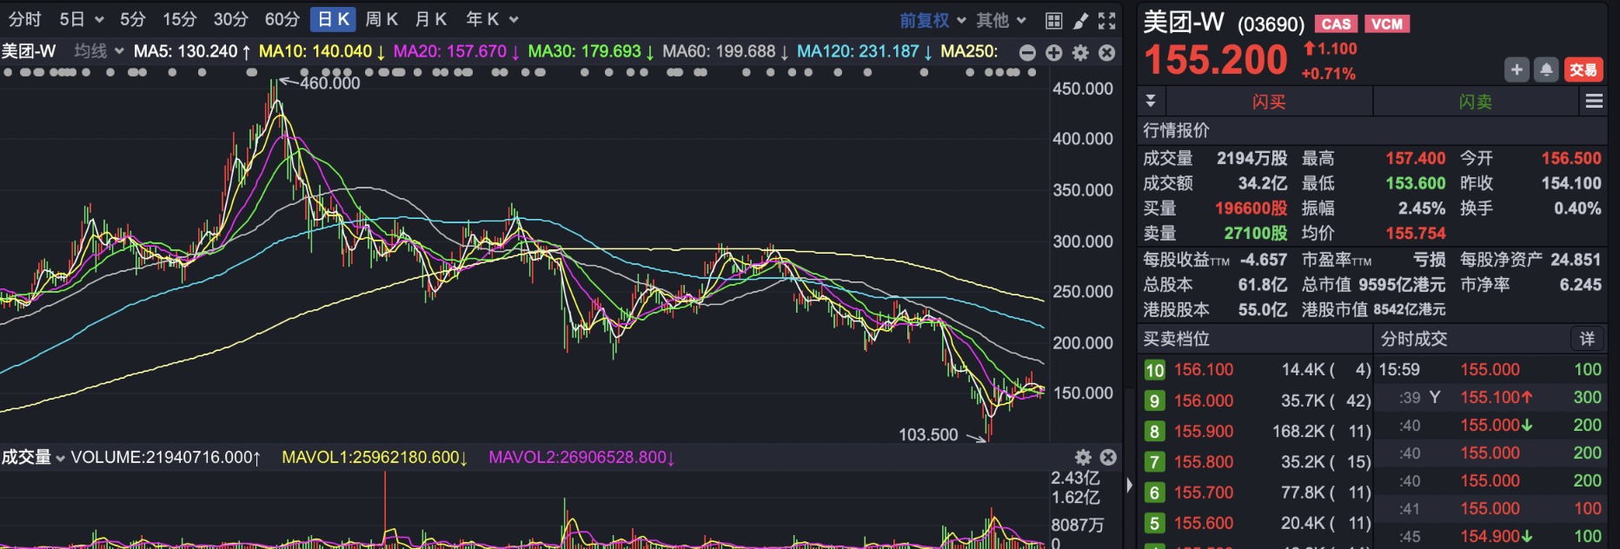The image size is (1620, 549).
Task: Collapse the quick-trade bar double-arrow icon
Action: tap(1151, 101)
